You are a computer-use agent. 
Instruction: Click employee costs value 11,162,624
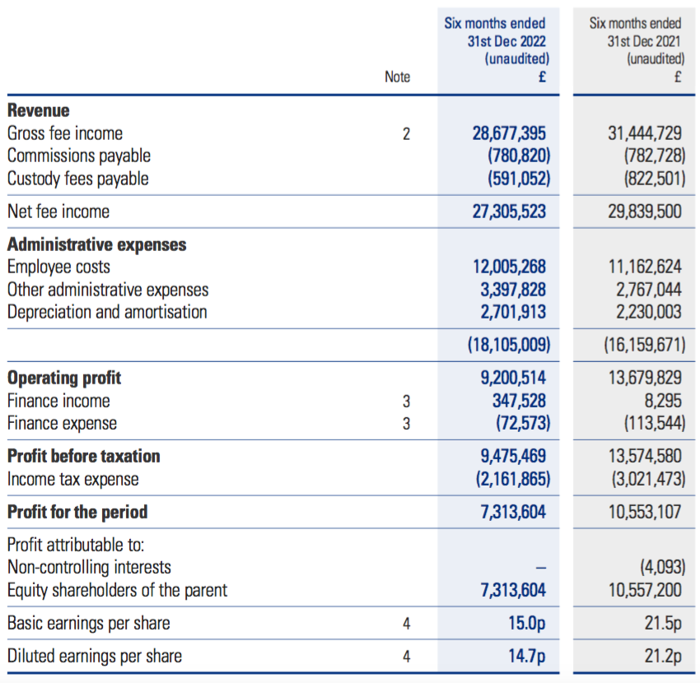[645, 267]
